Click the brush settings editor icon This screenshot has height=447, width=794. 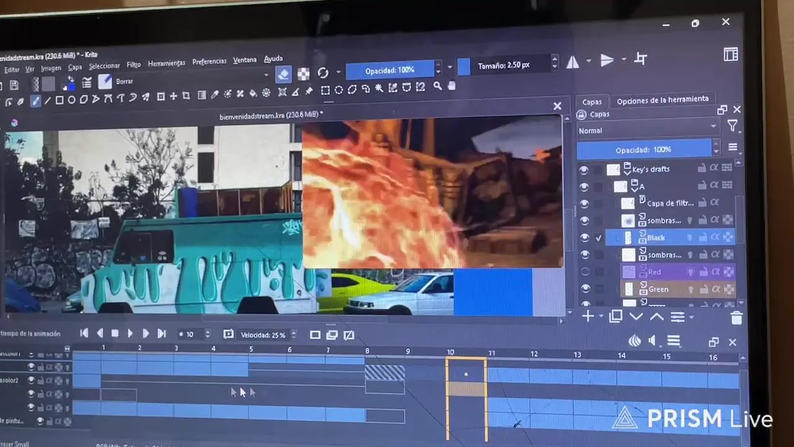[87, 83]
